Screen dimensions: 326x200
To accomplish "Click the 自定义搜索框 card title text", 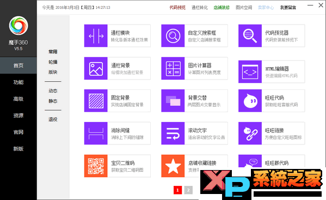I will coord(202,33).
